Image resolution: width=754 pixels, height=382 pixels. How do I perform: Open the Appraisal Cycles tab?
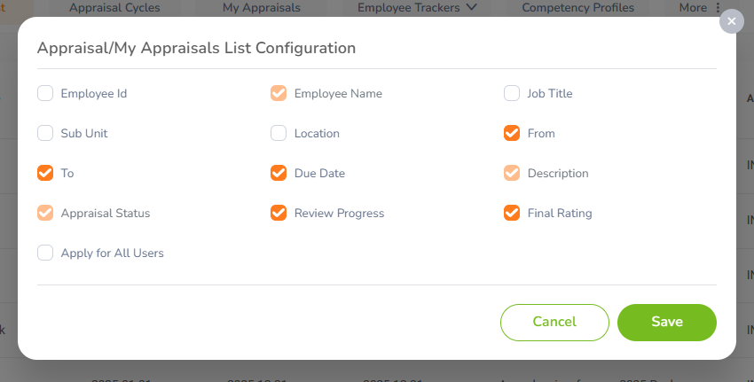coord(114,8)
